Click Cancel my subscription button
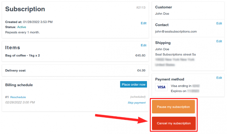The width and height of the screenshot is (227, 134). (174, 123)
